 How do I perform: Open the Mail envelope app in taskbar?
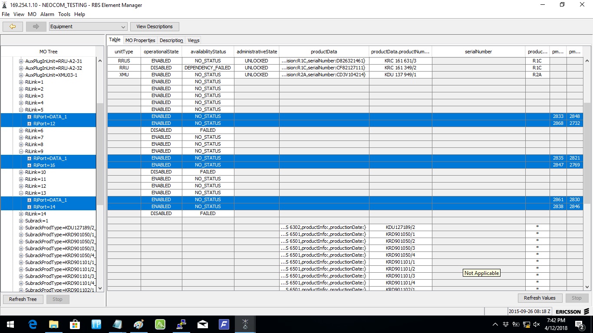tap(203, 324)
